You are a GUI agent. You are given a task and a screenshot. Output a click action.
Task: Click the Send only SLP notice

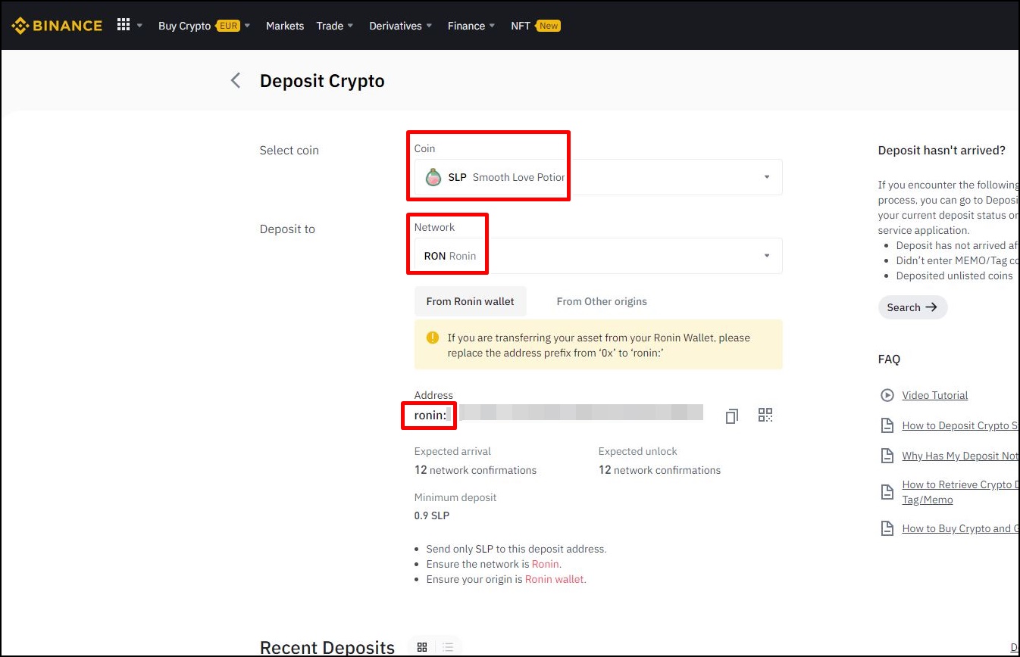[x=516, y=549]
